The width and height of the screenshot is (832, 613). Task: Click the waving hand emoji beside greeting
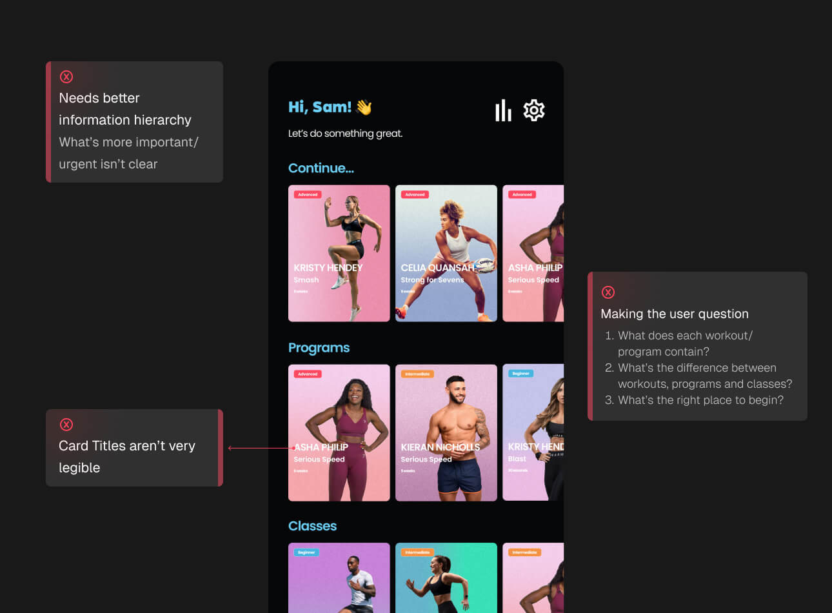364,107
